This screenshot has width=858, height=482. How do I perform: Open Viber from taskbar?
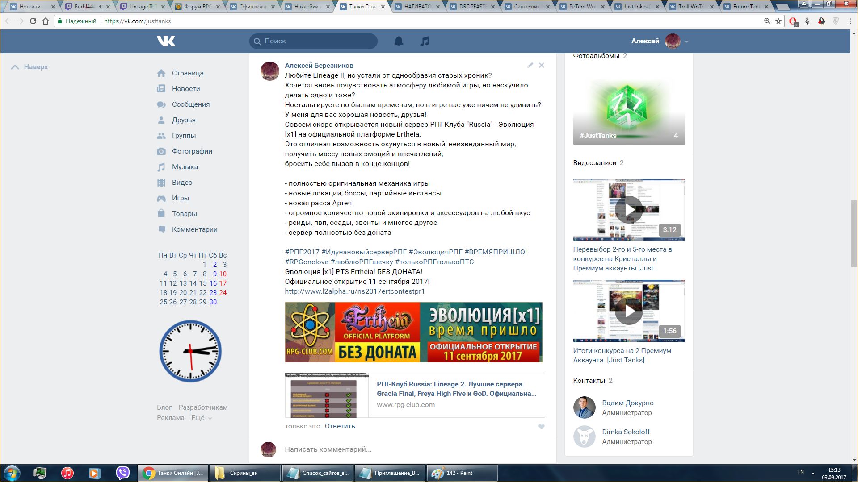point(122,473)
